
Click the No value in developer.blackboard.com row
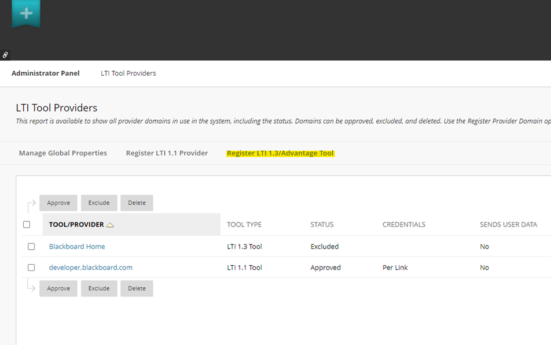click(x=484, y=268)
